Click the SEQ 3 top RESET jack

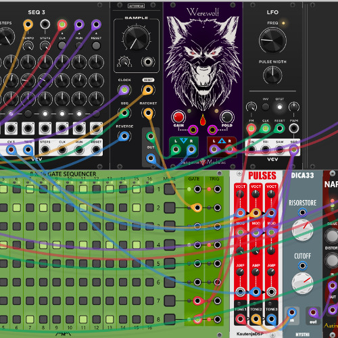[x=96, y=24]
